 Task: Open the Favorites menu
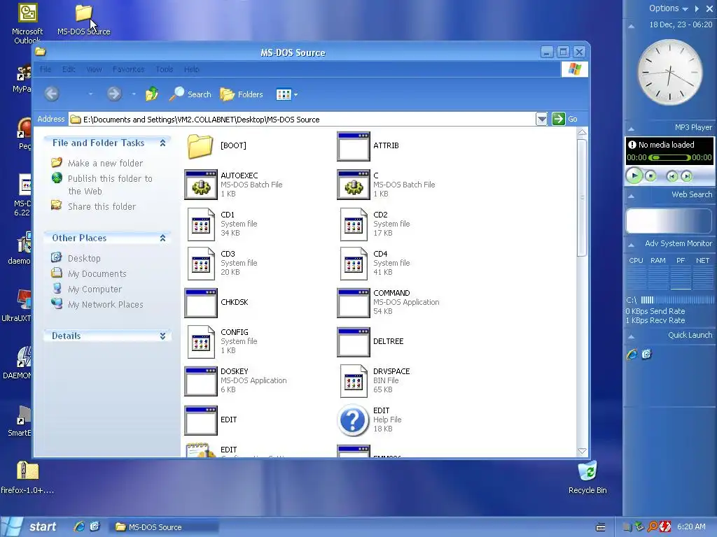[x=129, y=69]
